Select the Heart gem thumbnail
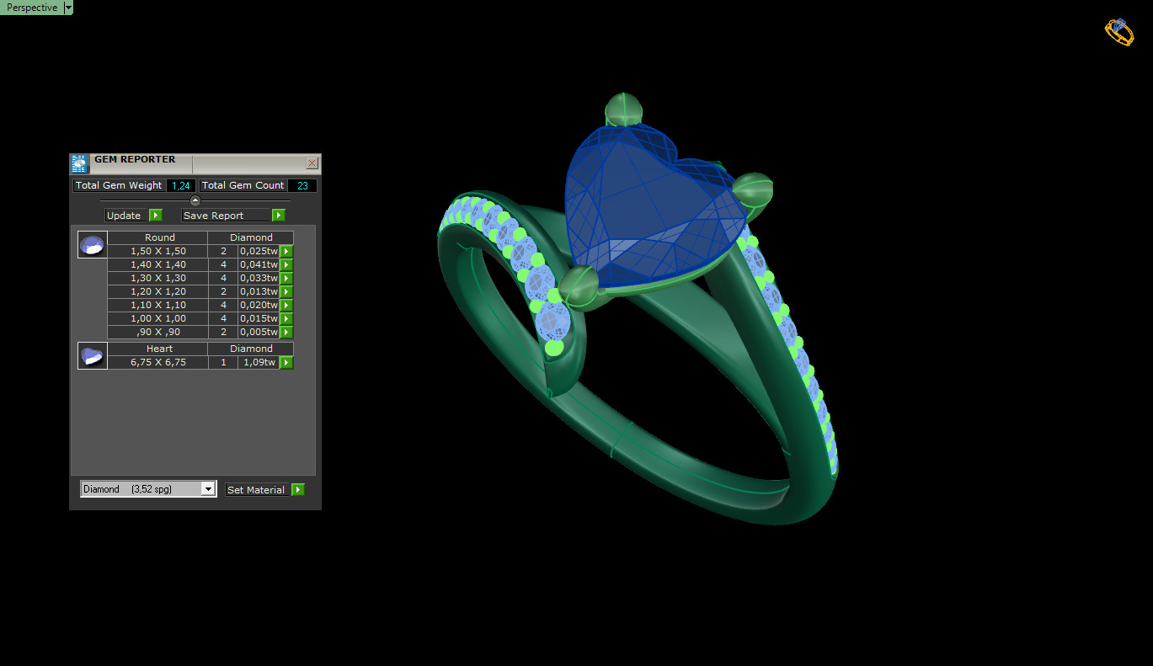This screenshot has width=1153, height=666. 93,356
